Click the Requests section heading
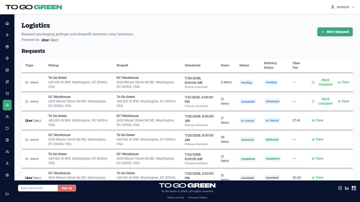Screen dimensions: 360x202 pos(33,51)
